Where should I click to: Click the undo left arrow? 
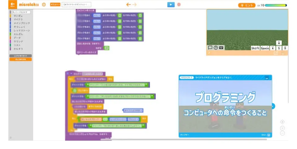point(129,5)
